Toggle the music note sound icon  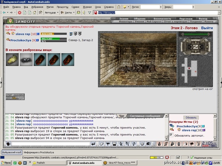point(134,144)
